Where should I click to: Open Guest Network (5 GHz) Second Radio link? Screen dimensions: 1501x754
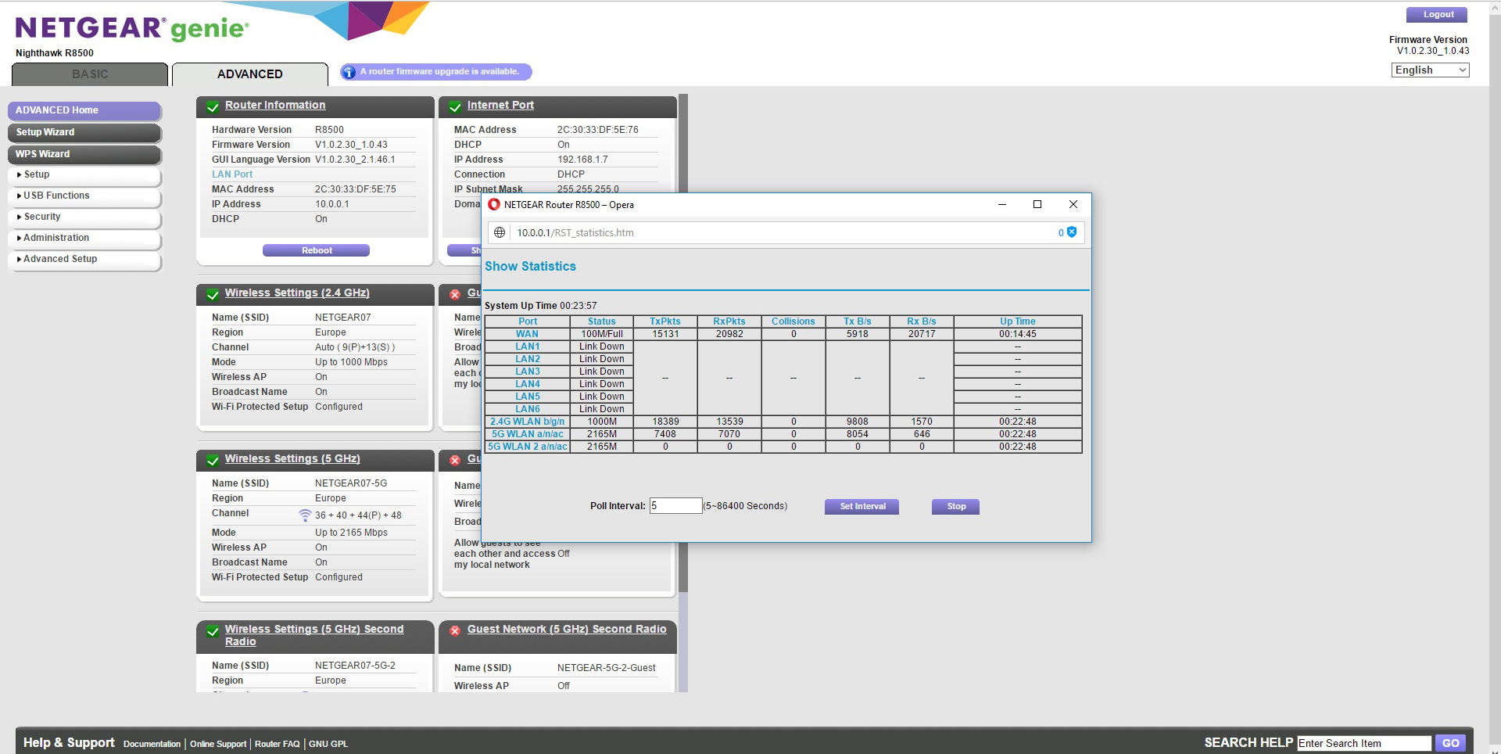pos(567,629)
